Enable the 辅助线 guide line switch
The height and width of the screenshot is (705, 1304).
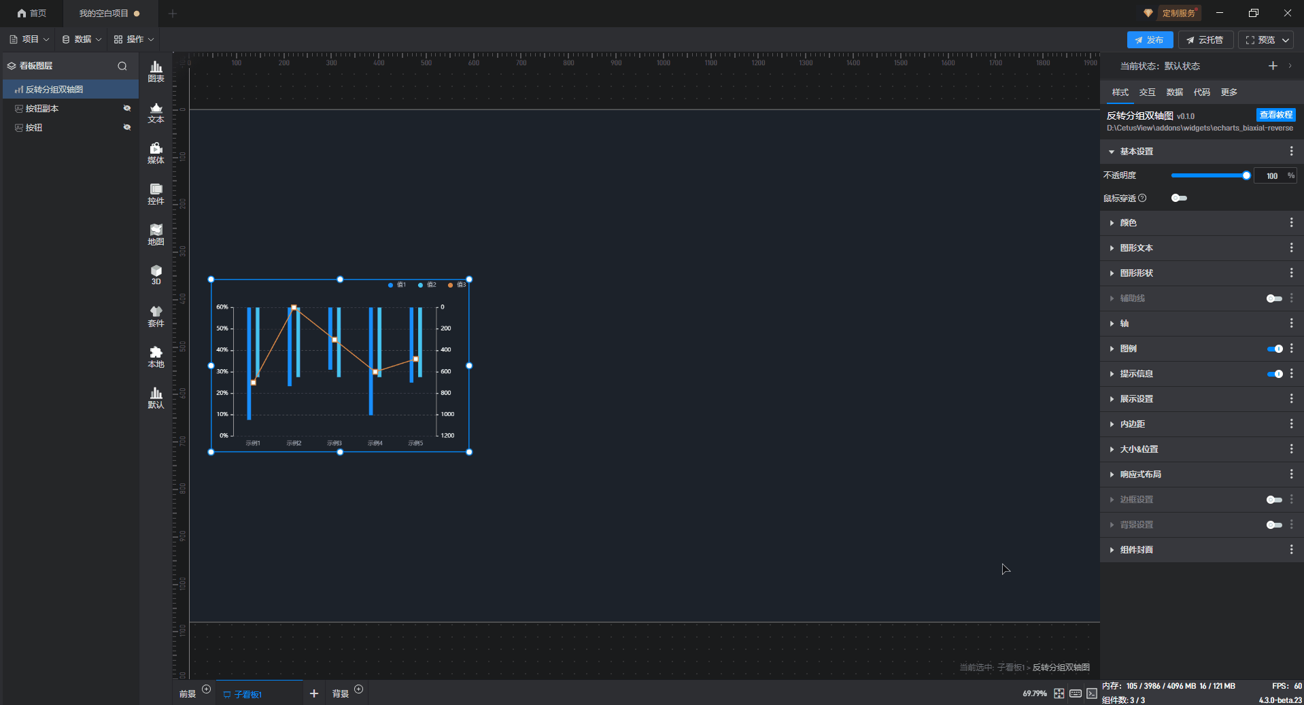[1274, 298]
